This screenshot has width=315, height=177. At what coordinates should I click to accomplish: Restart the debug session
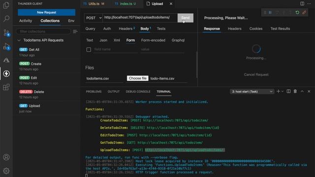pos(297,12)
